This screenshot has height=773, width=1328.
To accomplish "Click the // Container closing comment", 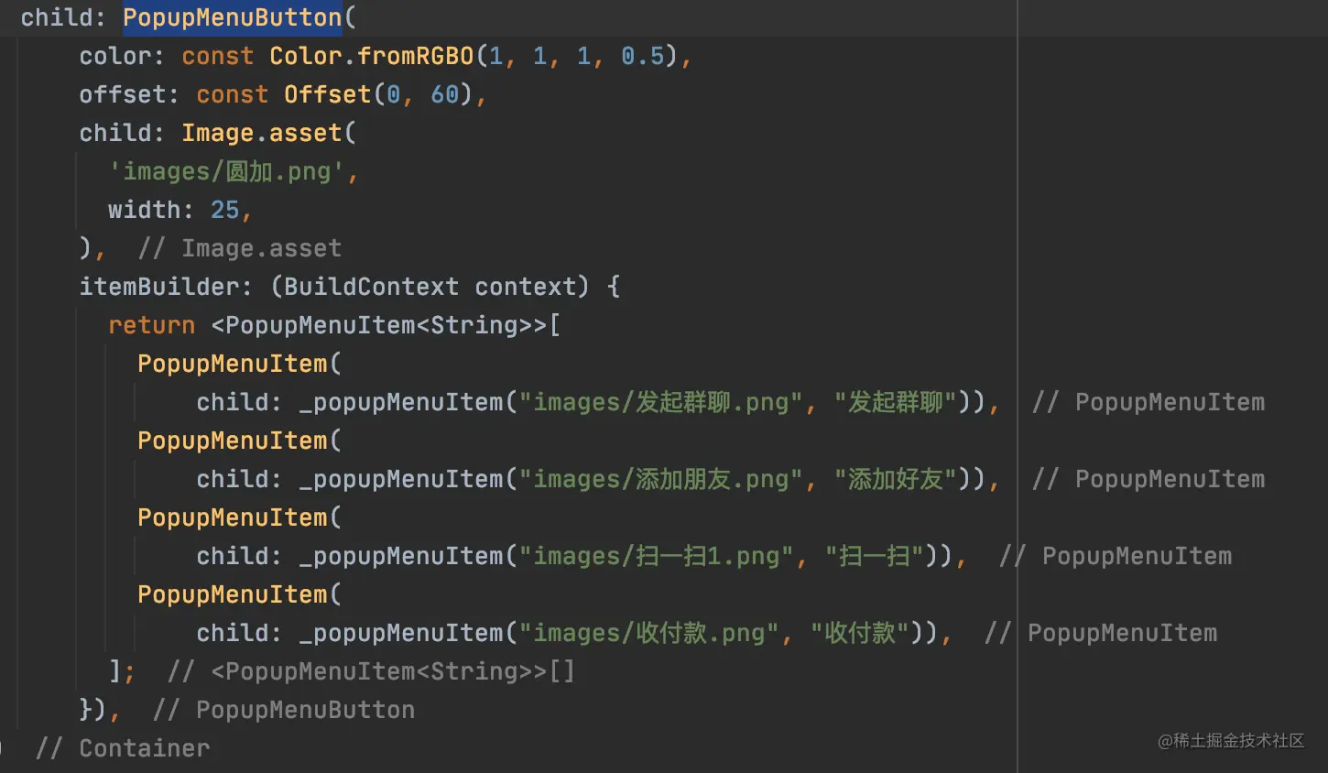I will point(122,748).
